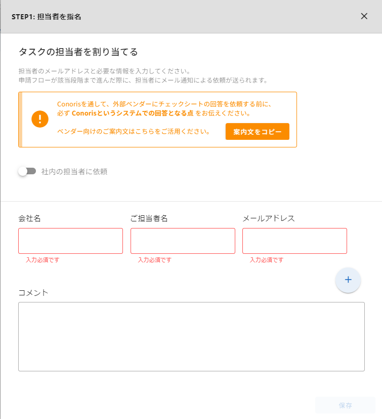Close the STEP1 dialog with the X icon
The image size is (382, 419).
pos(364,16)
